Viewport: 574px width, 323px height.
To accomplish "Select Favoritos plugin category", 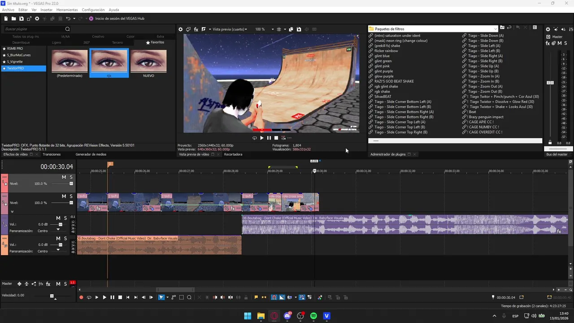I will pos(155,42).
